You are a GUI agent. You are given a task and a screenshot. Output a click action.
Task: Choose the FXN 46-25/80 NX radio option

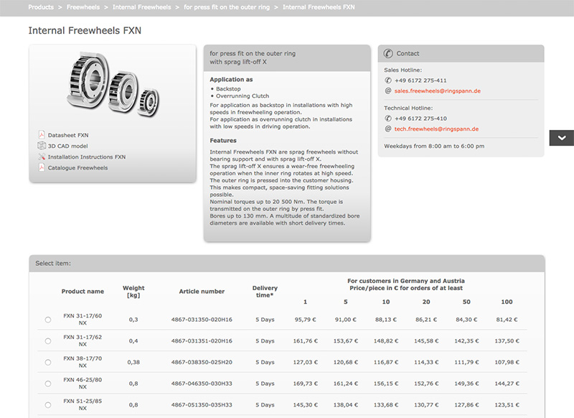48,384
